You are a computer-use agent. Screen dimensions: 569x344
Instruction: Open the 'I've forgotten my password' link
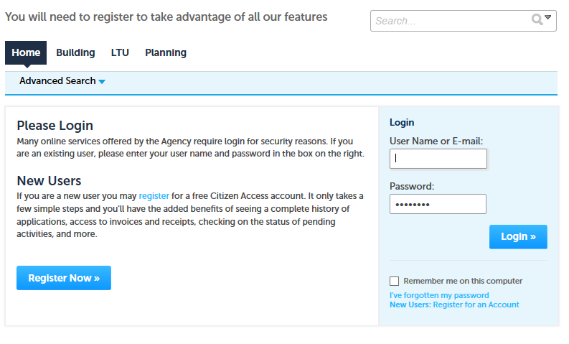[x=439, y=295]
